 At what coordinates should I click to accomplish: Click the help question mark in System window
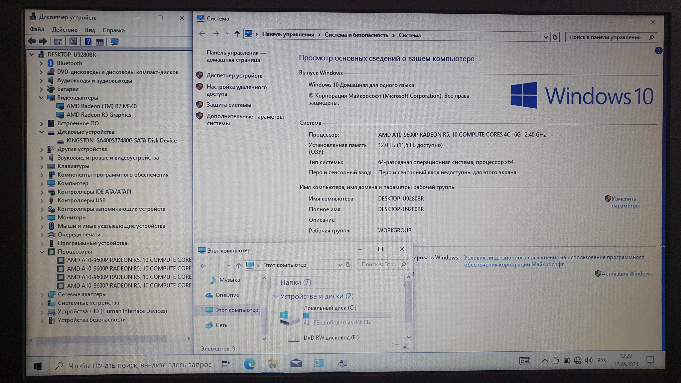pos(658,51)
